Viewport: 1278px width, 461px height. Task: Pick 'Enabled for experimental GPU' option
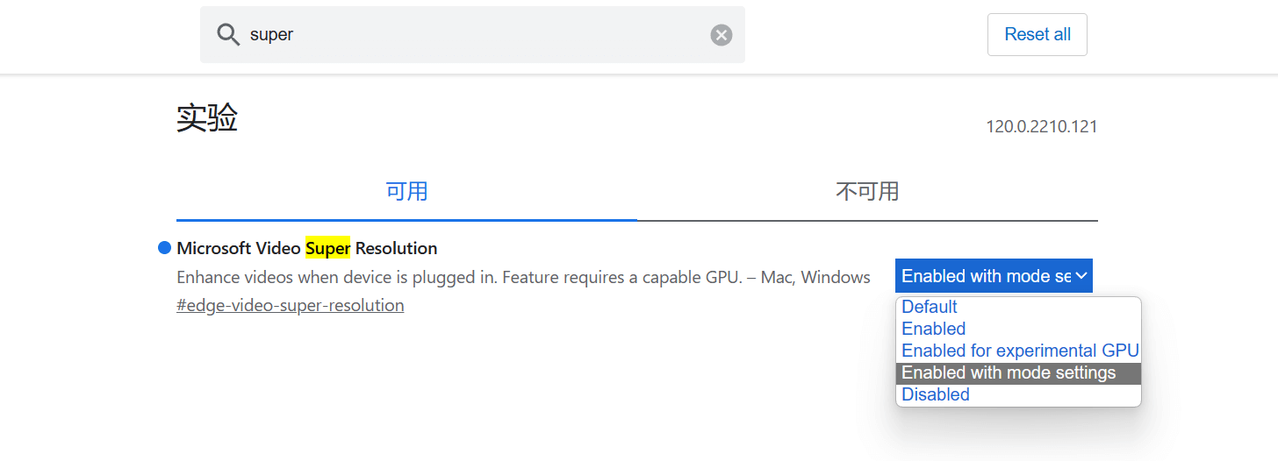tap(1020, 351)
